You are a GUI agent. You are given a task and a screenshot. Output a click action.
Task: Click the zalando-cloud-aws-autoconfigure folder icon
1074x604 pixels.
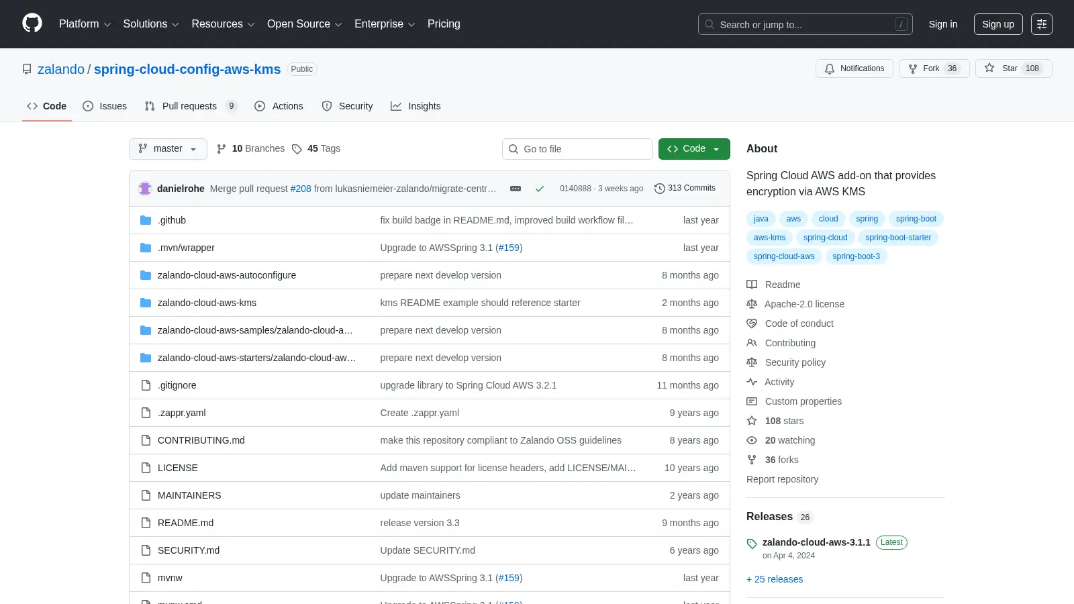pyautogui.click(x=146, y=275)
